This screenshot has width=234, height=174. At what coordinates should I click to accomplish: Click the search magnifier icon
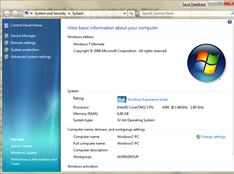pyautogui.click(x=232, y=13)
